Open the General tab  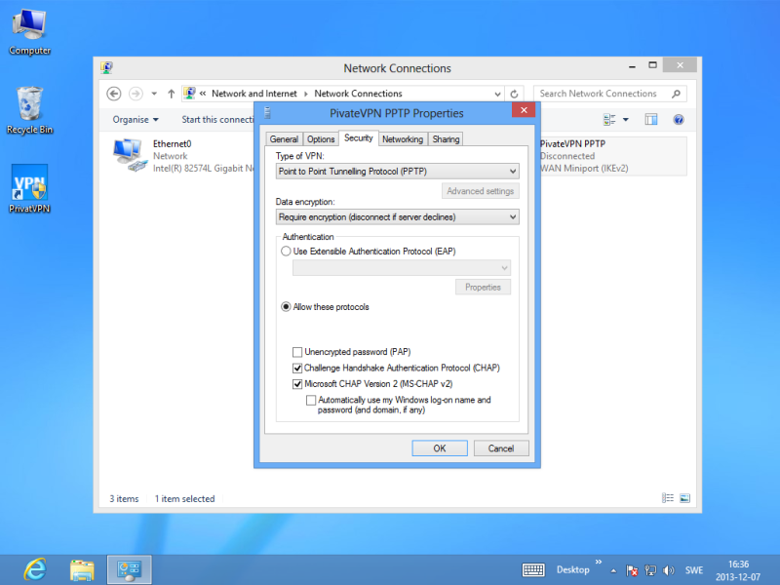coord(284,139)
